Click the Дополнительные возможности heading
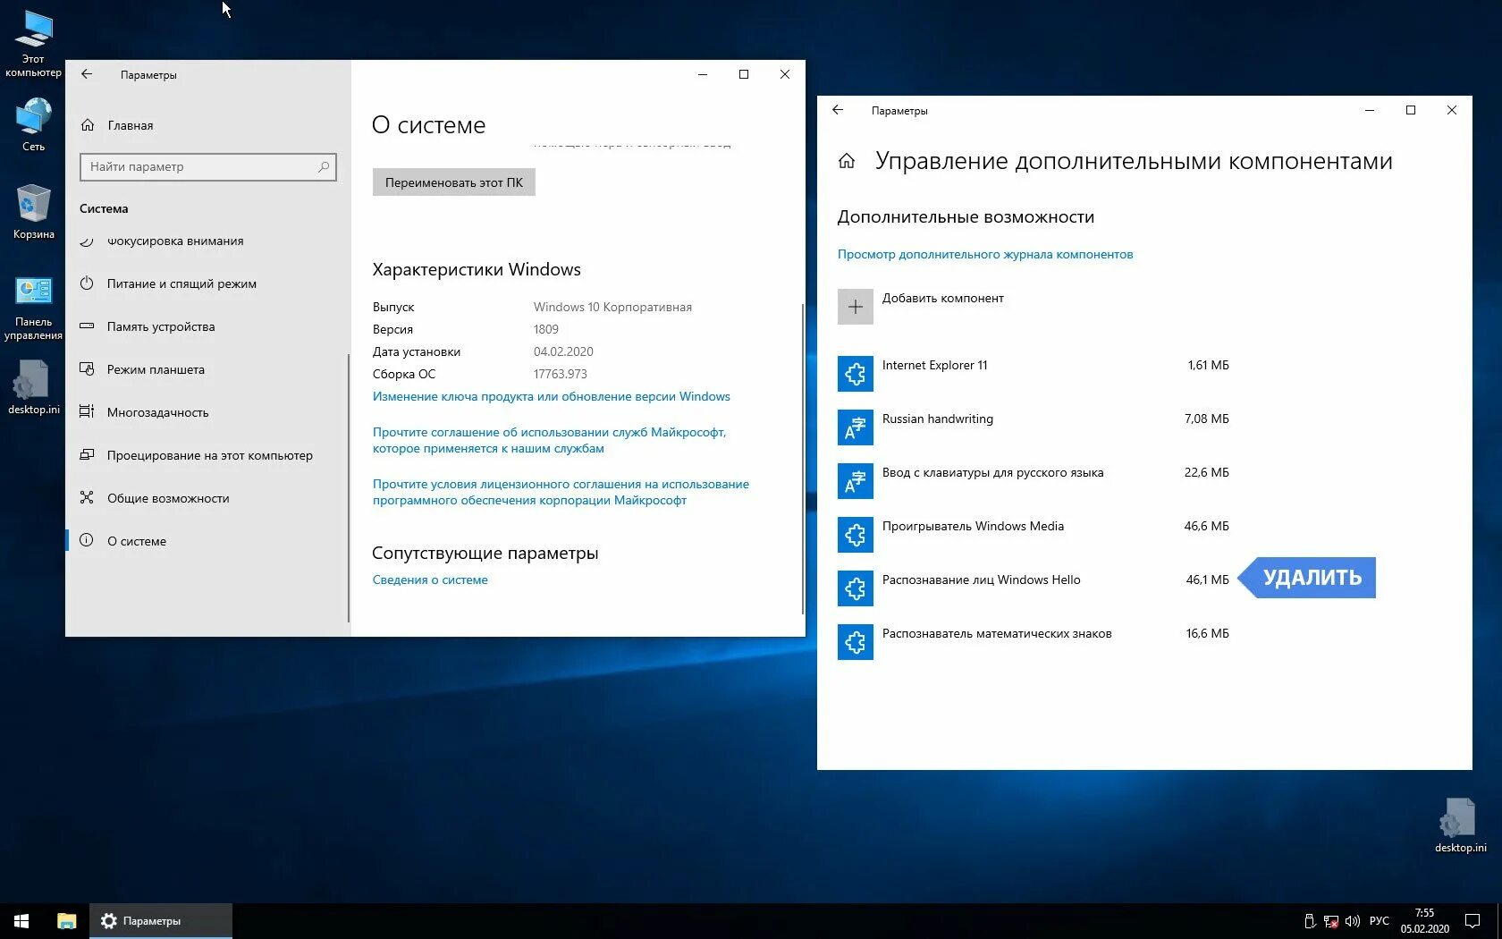Screen dimensions: 1502x939 (x=966, y=216)
